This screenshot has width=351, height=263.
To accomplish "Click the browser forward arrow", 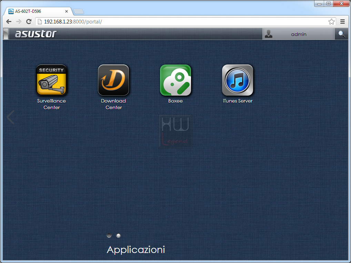I will 19,21.
